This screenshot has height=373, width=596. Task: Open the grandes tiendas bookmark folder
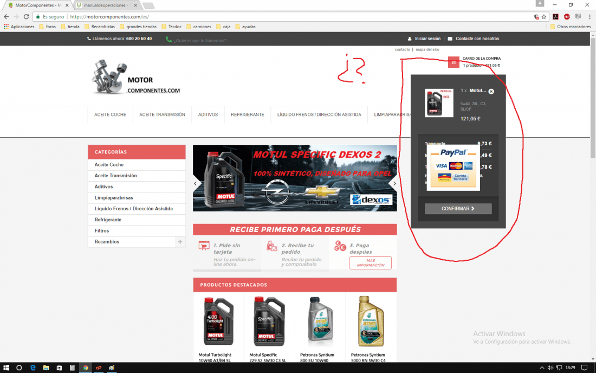coord(138,27)
